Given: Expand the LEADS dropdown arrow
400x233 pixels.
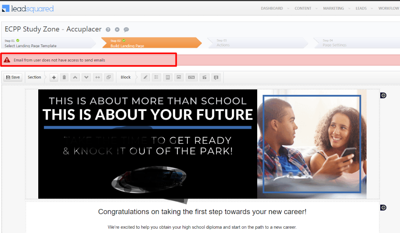Looking at the screenshot, I should pyautogui.click(x=372, y=8).
